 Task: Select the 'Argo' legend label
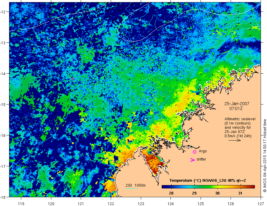(203, 151)
